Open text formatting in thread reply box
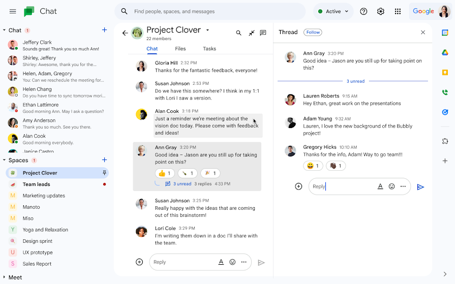Screen dimensions: 455x284 click(x=380, y=186)
